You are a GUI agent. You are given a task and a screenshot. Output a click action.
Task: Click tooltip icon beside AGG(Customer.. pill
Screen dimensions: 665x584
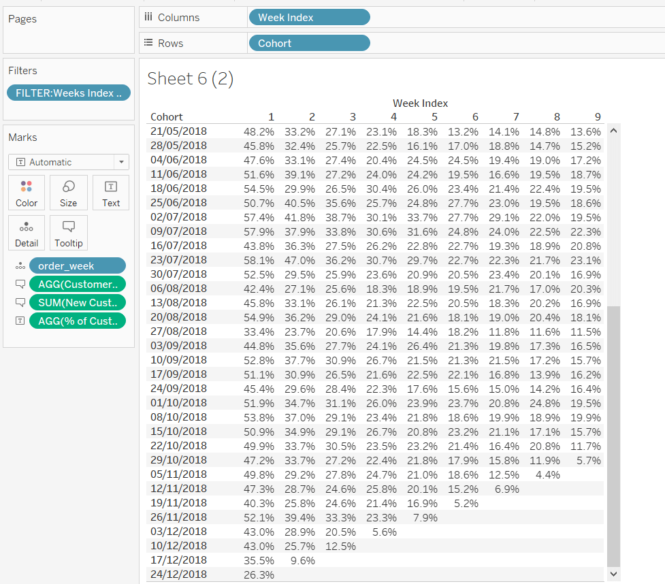pyautogui.click(x=19, y=284)
